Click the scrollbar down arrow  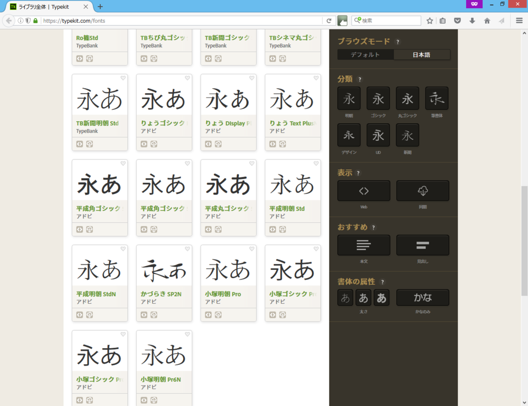coord(524,402)
